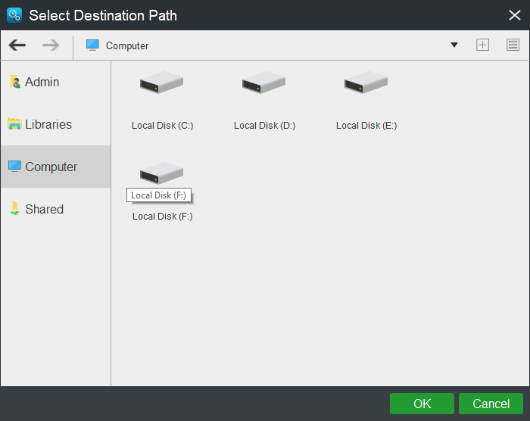This screenshot has width=530, height=421.
Task: Select Admin in the sidebar
Action: tap(56, 83)
